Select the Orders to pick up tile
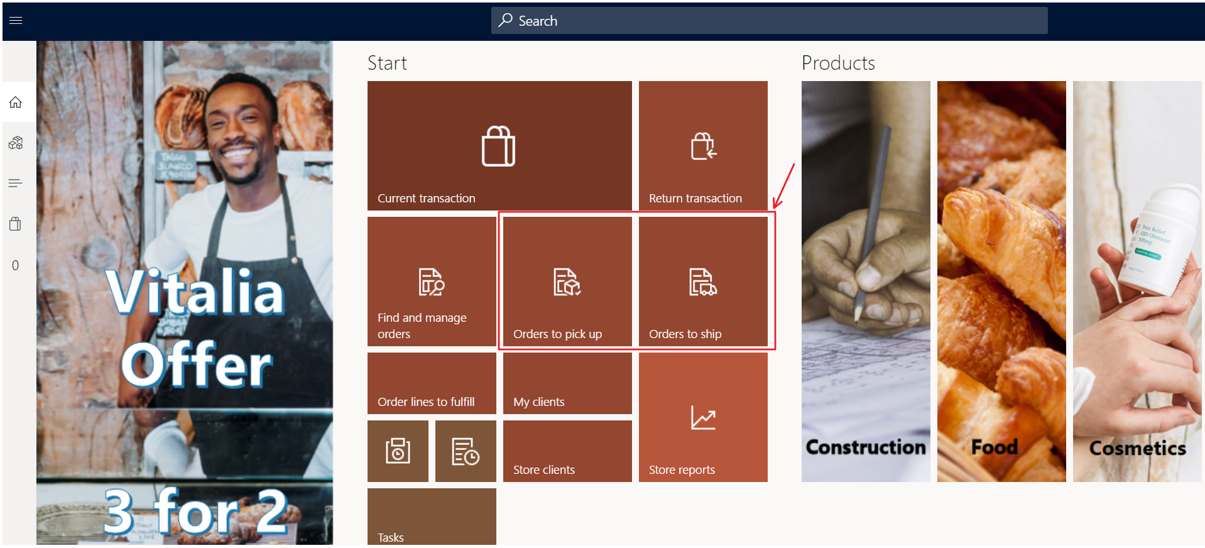This screenshot has width=1205, height=548. [567, 282]
